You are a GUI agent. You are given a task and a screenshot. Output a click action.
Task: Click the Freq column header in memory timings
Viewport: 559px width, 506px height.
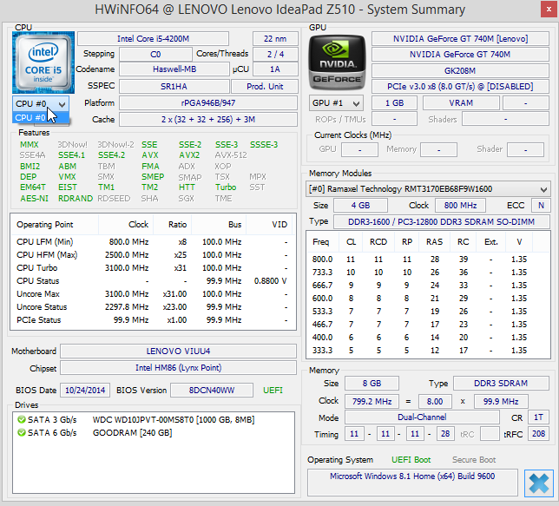[x=323, y=242]
